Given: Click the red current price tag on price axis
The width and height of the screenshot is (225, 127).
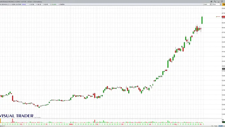Looking at the screenshot, I should 223,17.
